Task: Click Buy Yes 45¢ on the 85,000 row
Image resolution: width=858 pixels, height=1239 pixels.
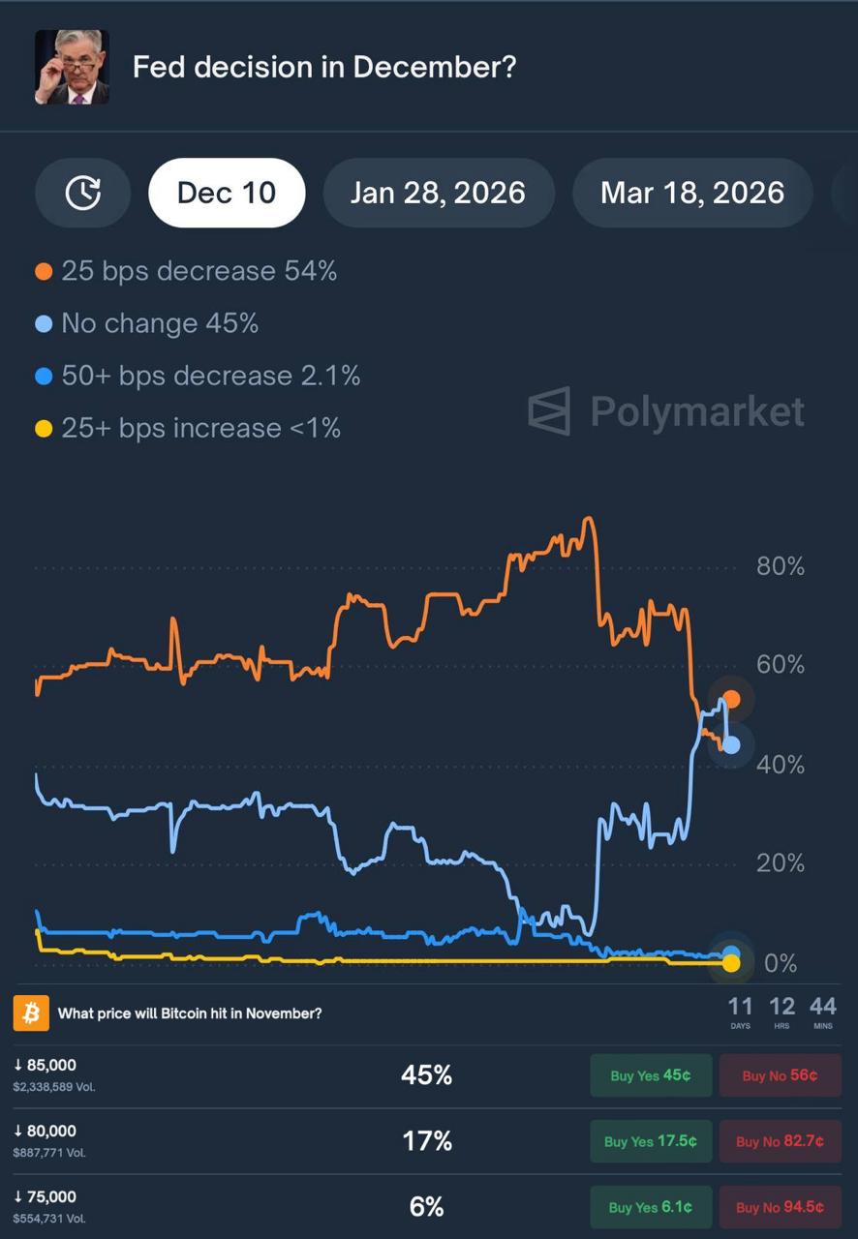Action: [x=651, y=1074]
